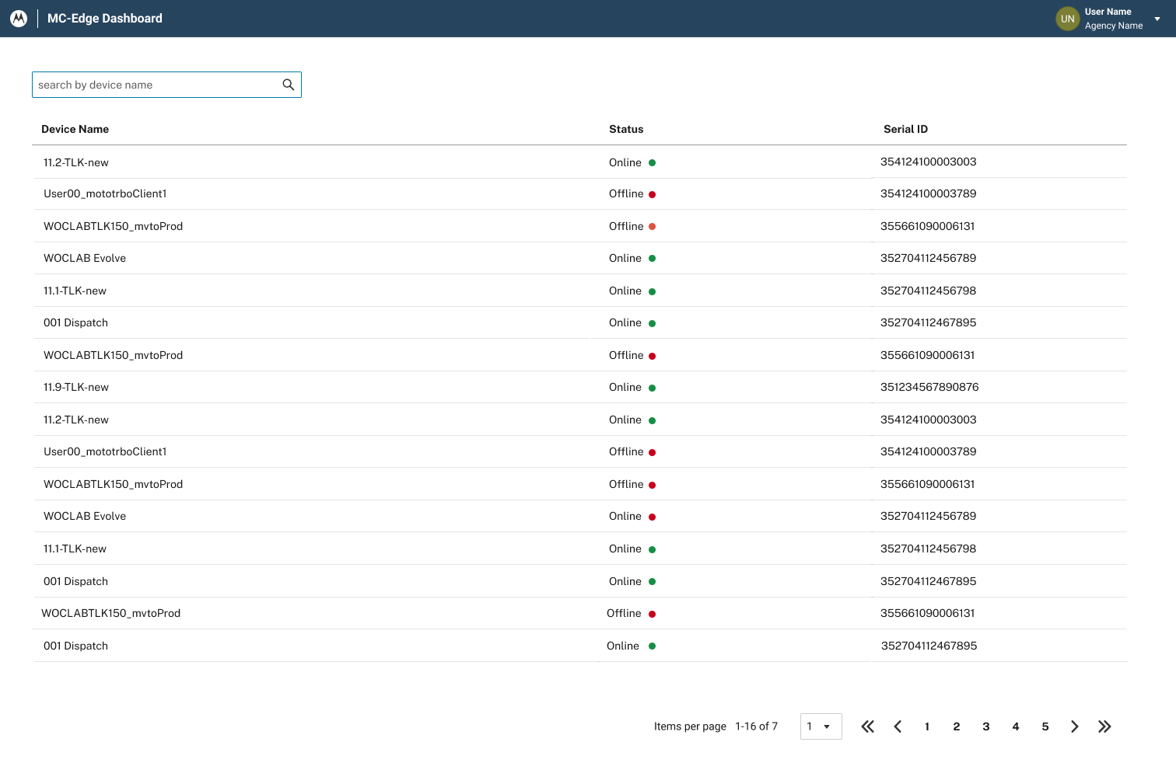Click the Status column header
This screenshot has width=1176, height=763.
[x=626, y=129]
